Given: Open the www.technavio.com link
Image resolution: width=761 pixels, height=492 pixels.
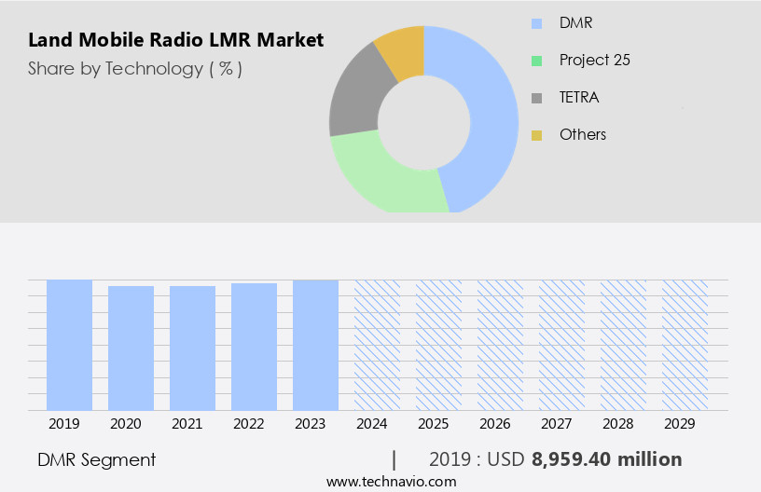Looking at the screenshot, I should [x=392, y=482].
